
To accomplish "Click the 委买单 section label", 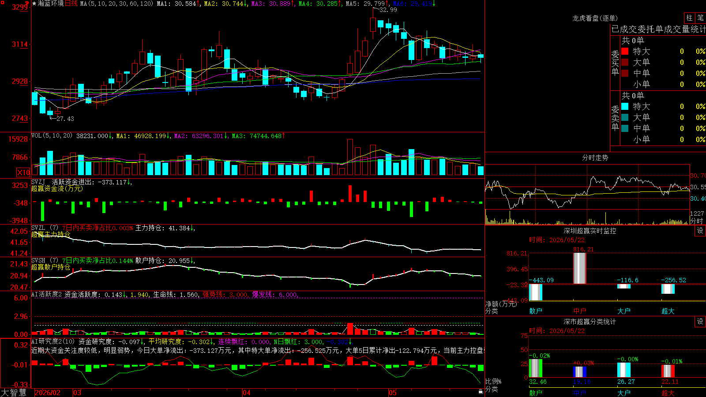I will coord(615,63).
